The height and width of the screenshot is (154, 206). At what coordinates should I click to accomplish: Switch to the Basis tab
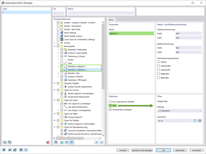point(111,20)
